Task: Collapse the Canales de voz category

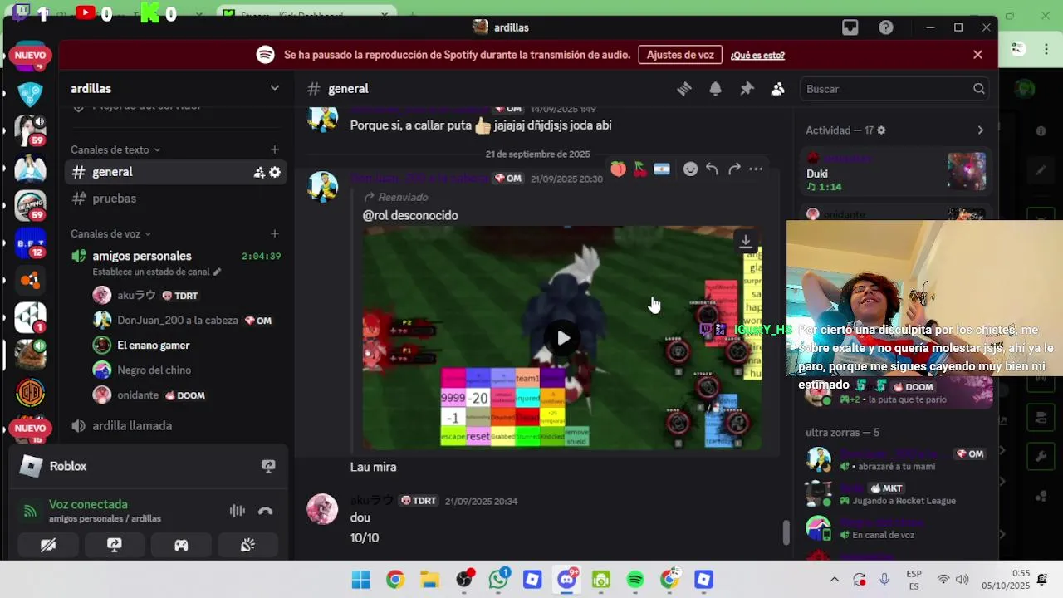Action: point(111,233)
